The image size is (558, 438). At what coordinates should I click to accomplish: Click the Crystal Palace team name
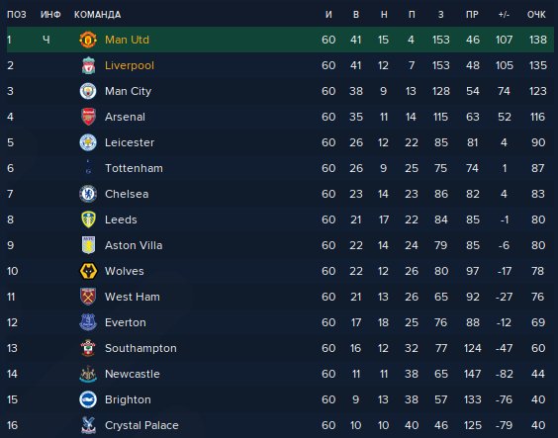(141, 425)
